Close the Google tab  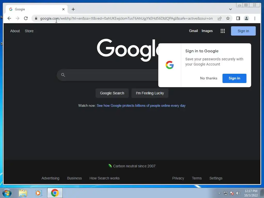[63, 9]
